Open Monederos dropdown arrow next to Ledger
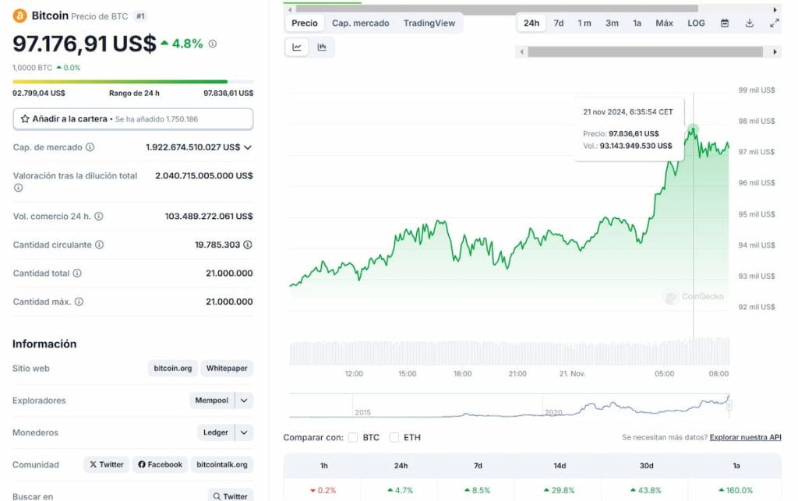 pos(244,432)
